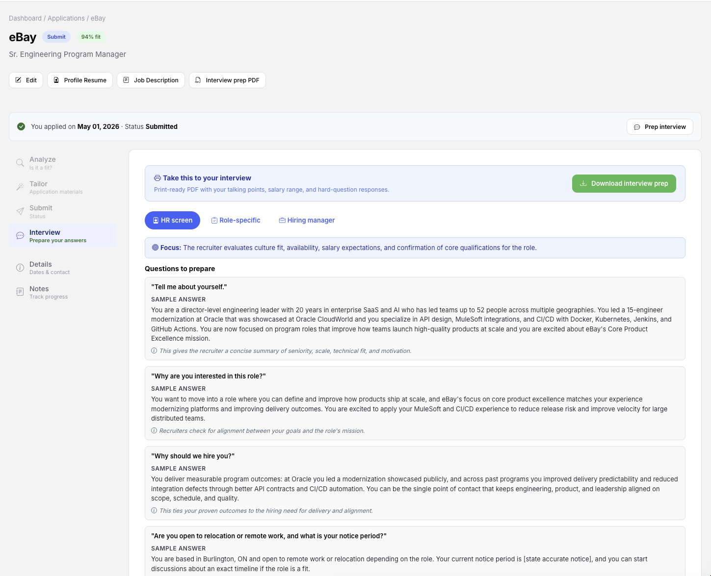This screenshot has width=711, height=576.
Task: Click the "Tell me about yourself." question
Action: point(189,287)
